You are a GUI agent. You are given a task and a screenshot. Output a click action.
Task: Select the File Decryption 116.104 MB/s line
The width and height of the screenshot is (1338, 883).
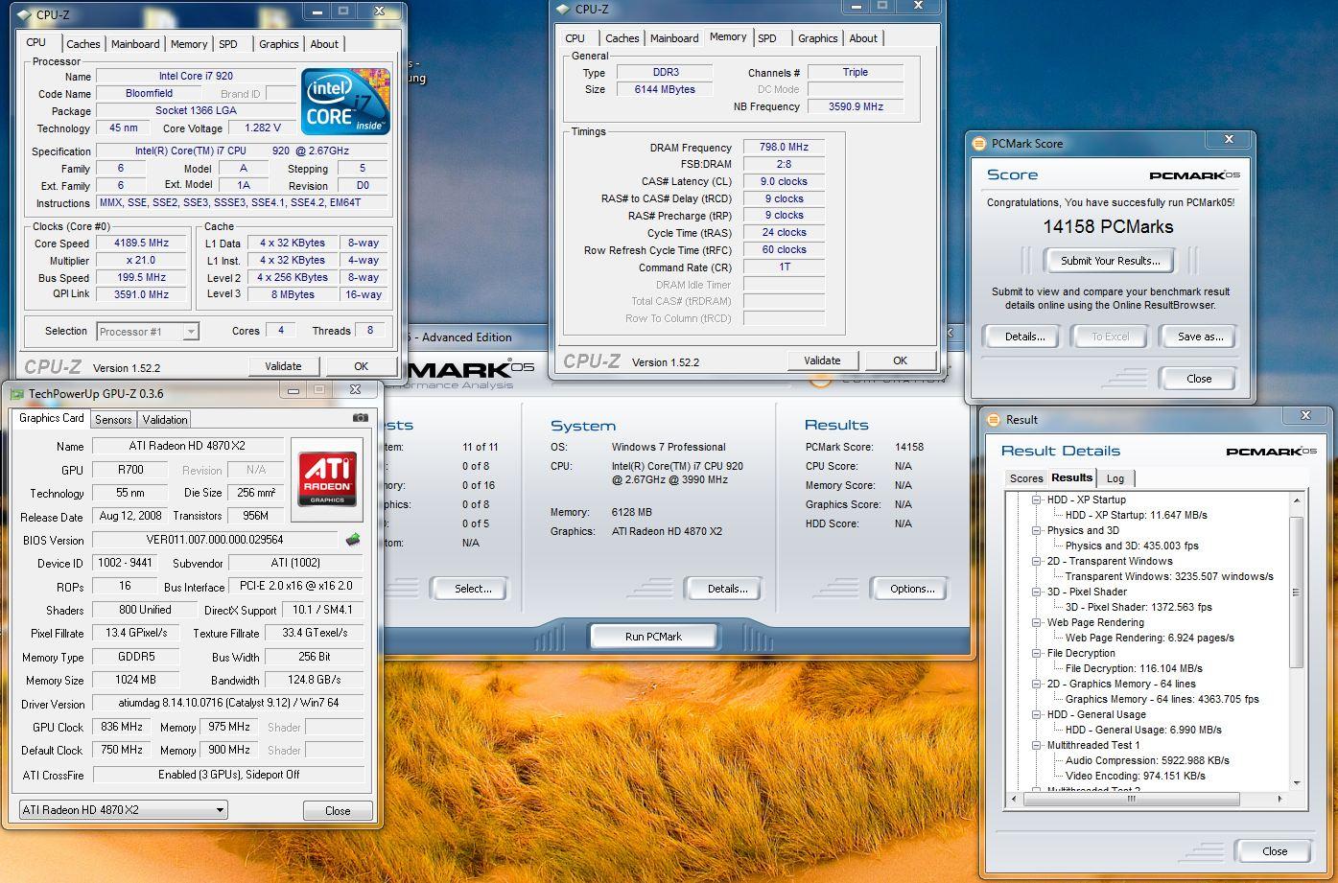click(1134, 668)
